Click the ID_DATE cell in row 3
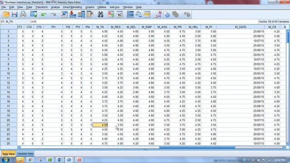The image size is (290, 163). (x=241, y=41)
